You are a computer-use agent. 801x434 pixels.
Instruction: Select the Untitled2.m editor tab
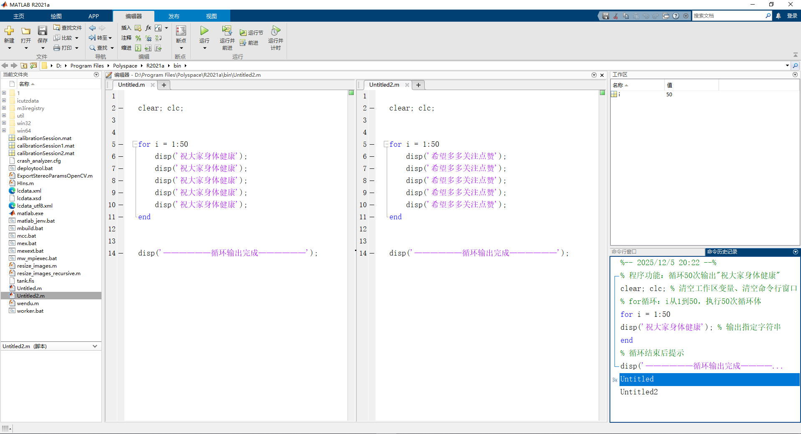[x=384, y=85]
